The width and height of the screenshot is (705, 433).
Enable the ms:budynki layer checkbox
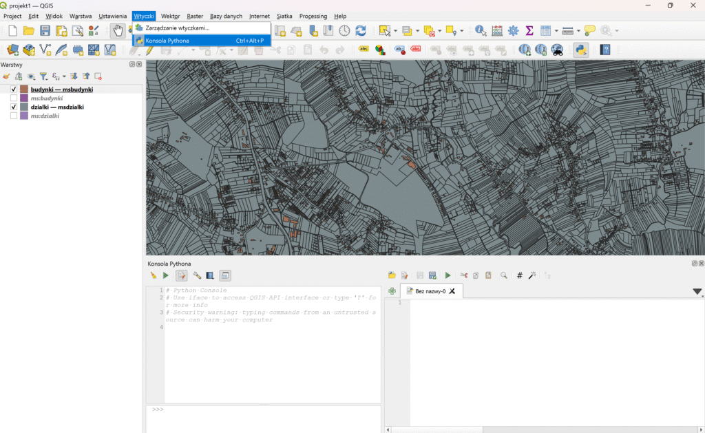pos(14,98)
